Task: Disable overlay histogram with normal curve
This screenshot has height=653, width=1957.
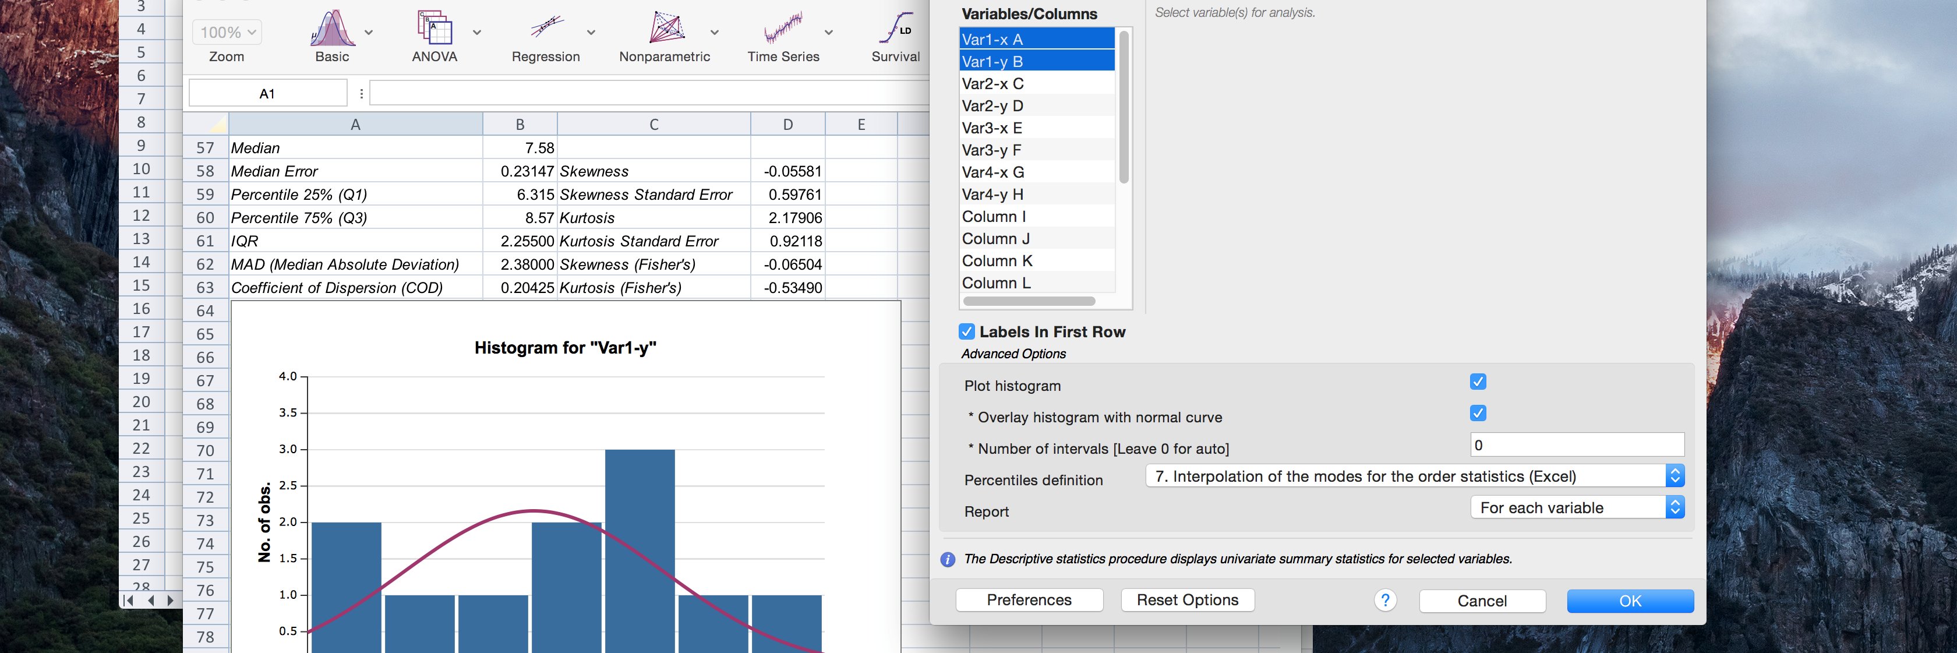Action: pos(1478,413)
